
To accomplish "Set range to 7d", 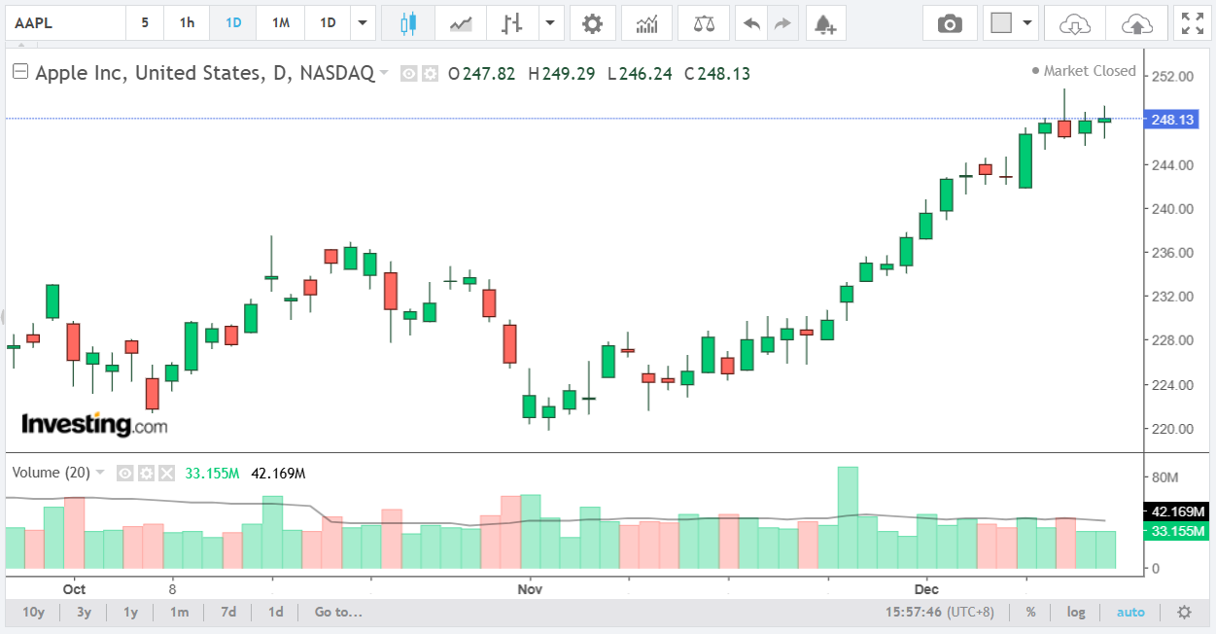I will click(x=228, y=612).
